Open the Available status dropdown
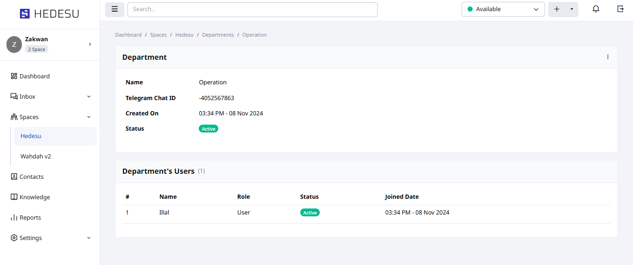633x265 pixels. [503, 9]
